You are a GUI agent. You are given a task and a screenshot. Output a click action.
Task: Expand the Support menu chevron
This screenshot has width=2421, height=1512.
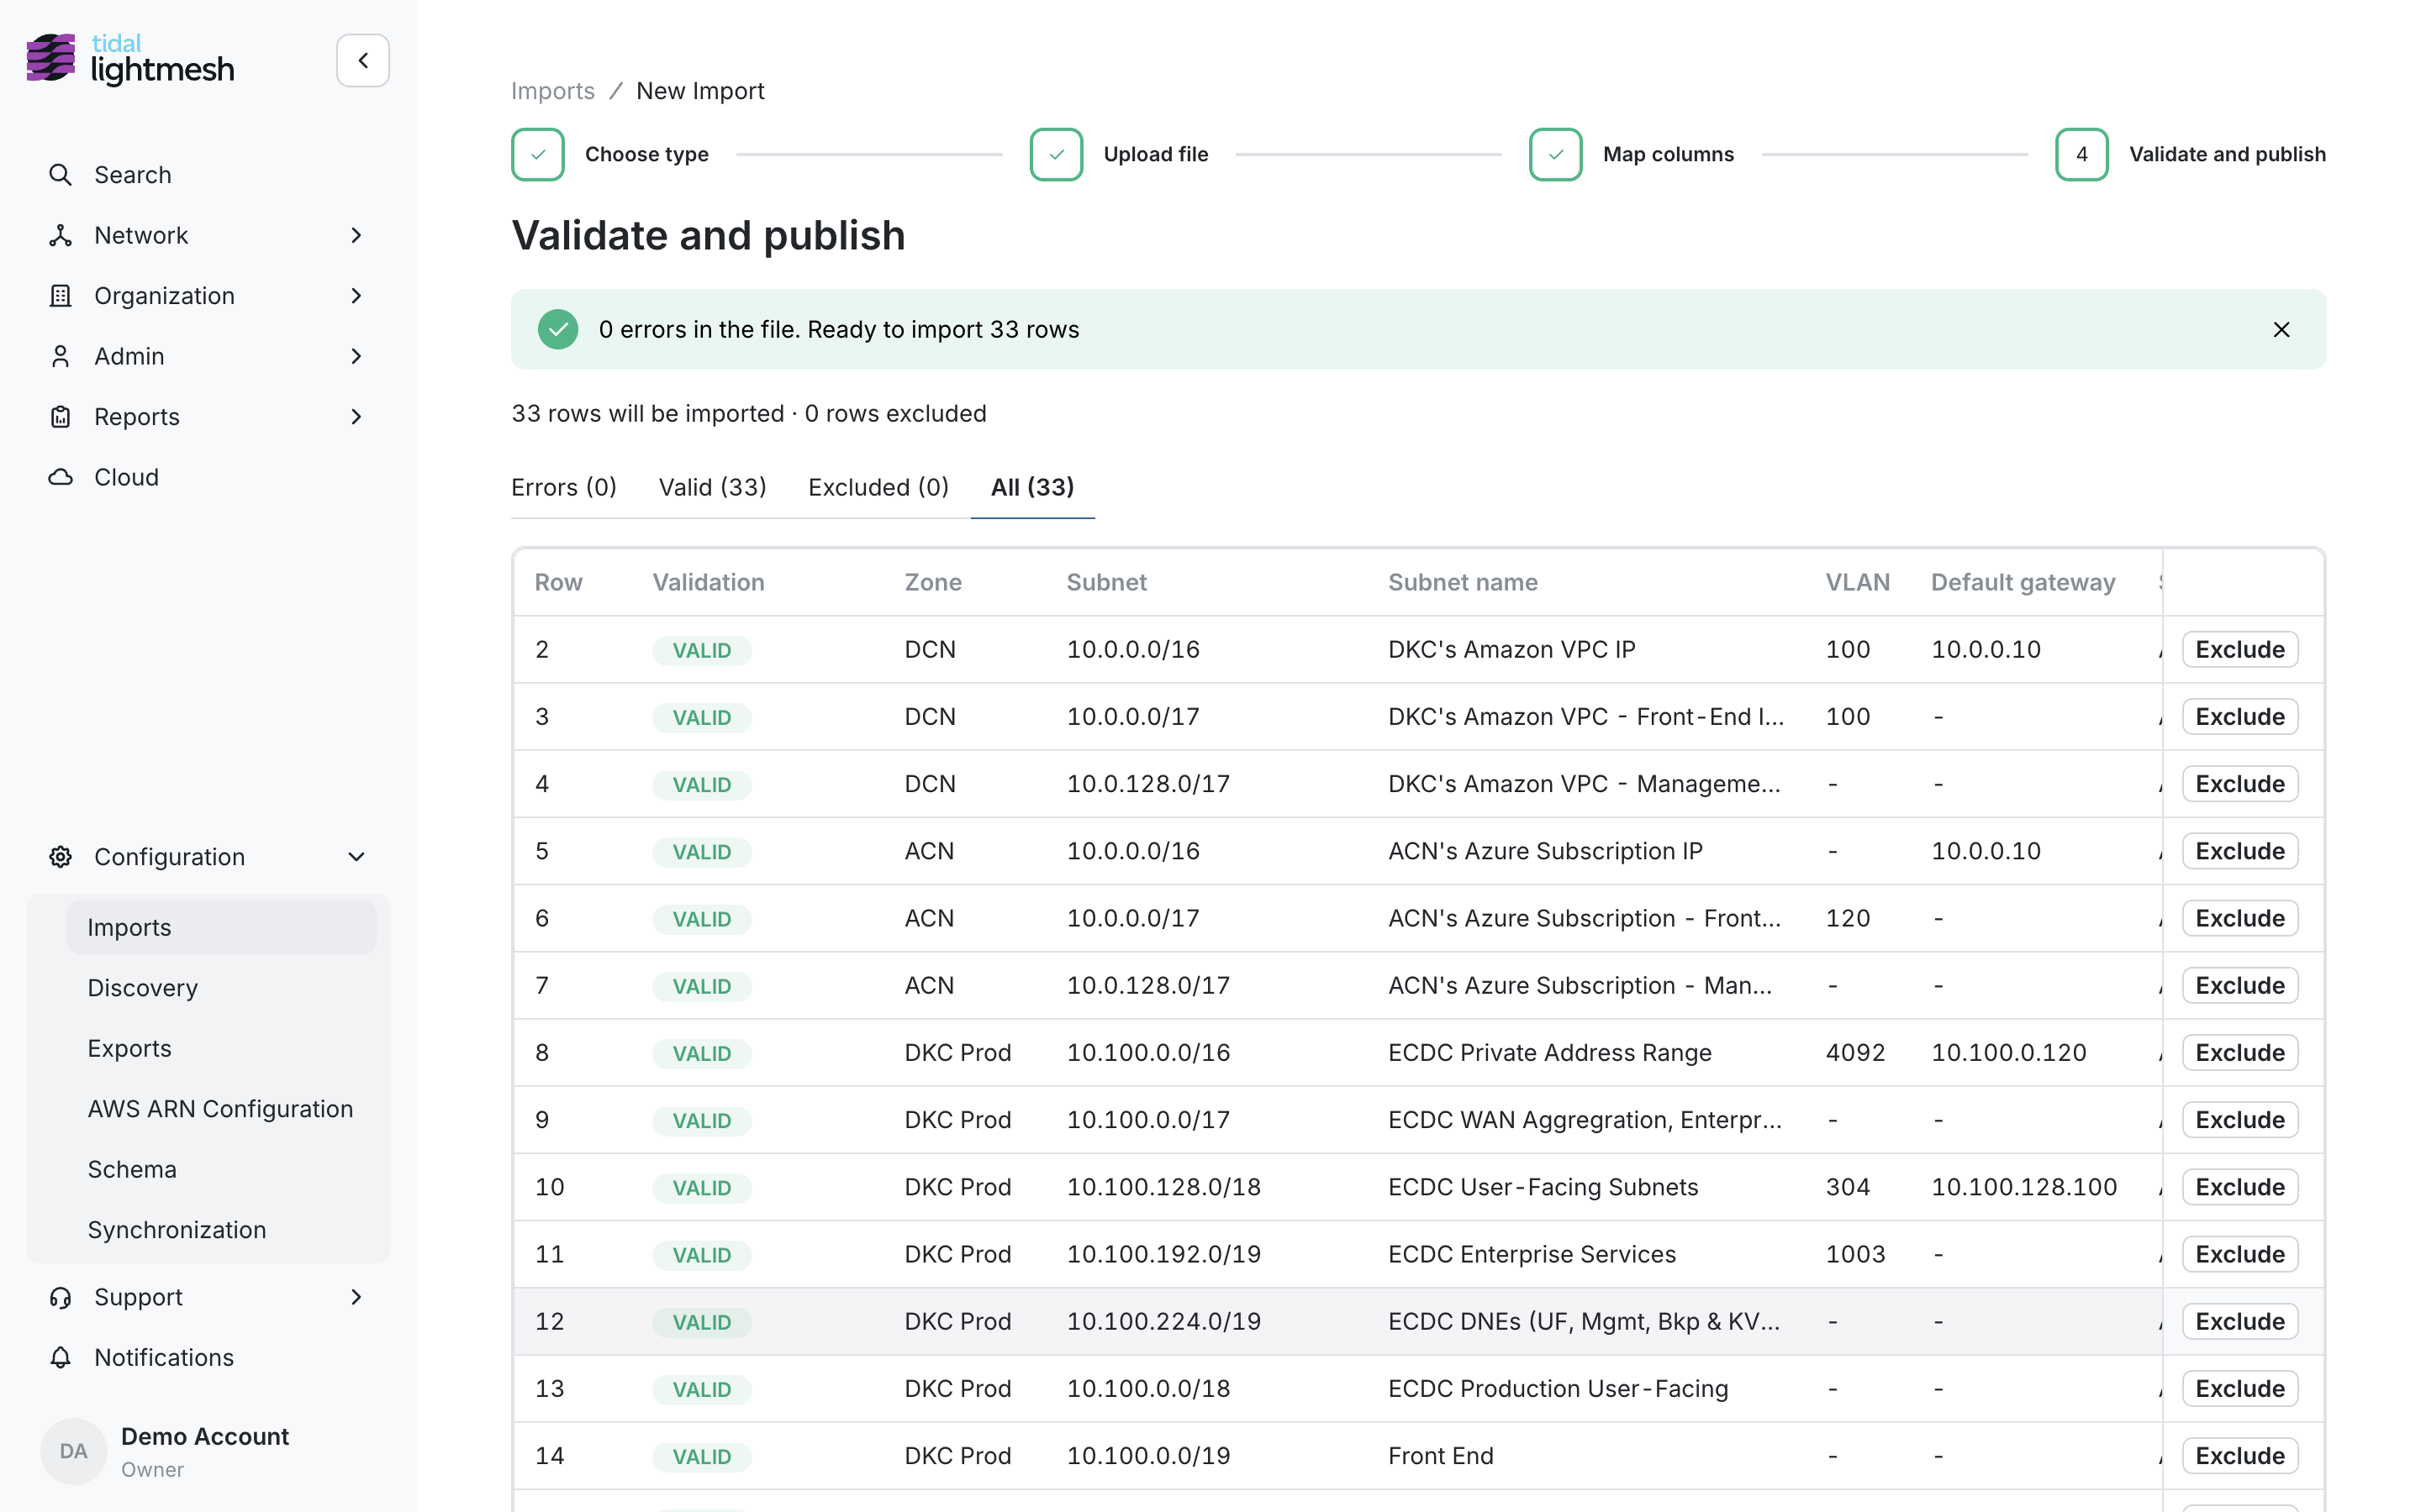(x=356, y=1297)
